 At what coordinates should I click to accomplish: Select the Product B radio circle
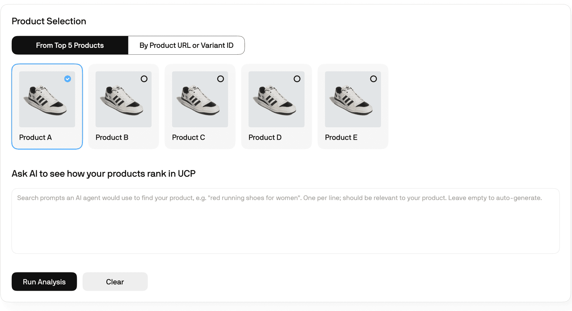click(144, 79)
